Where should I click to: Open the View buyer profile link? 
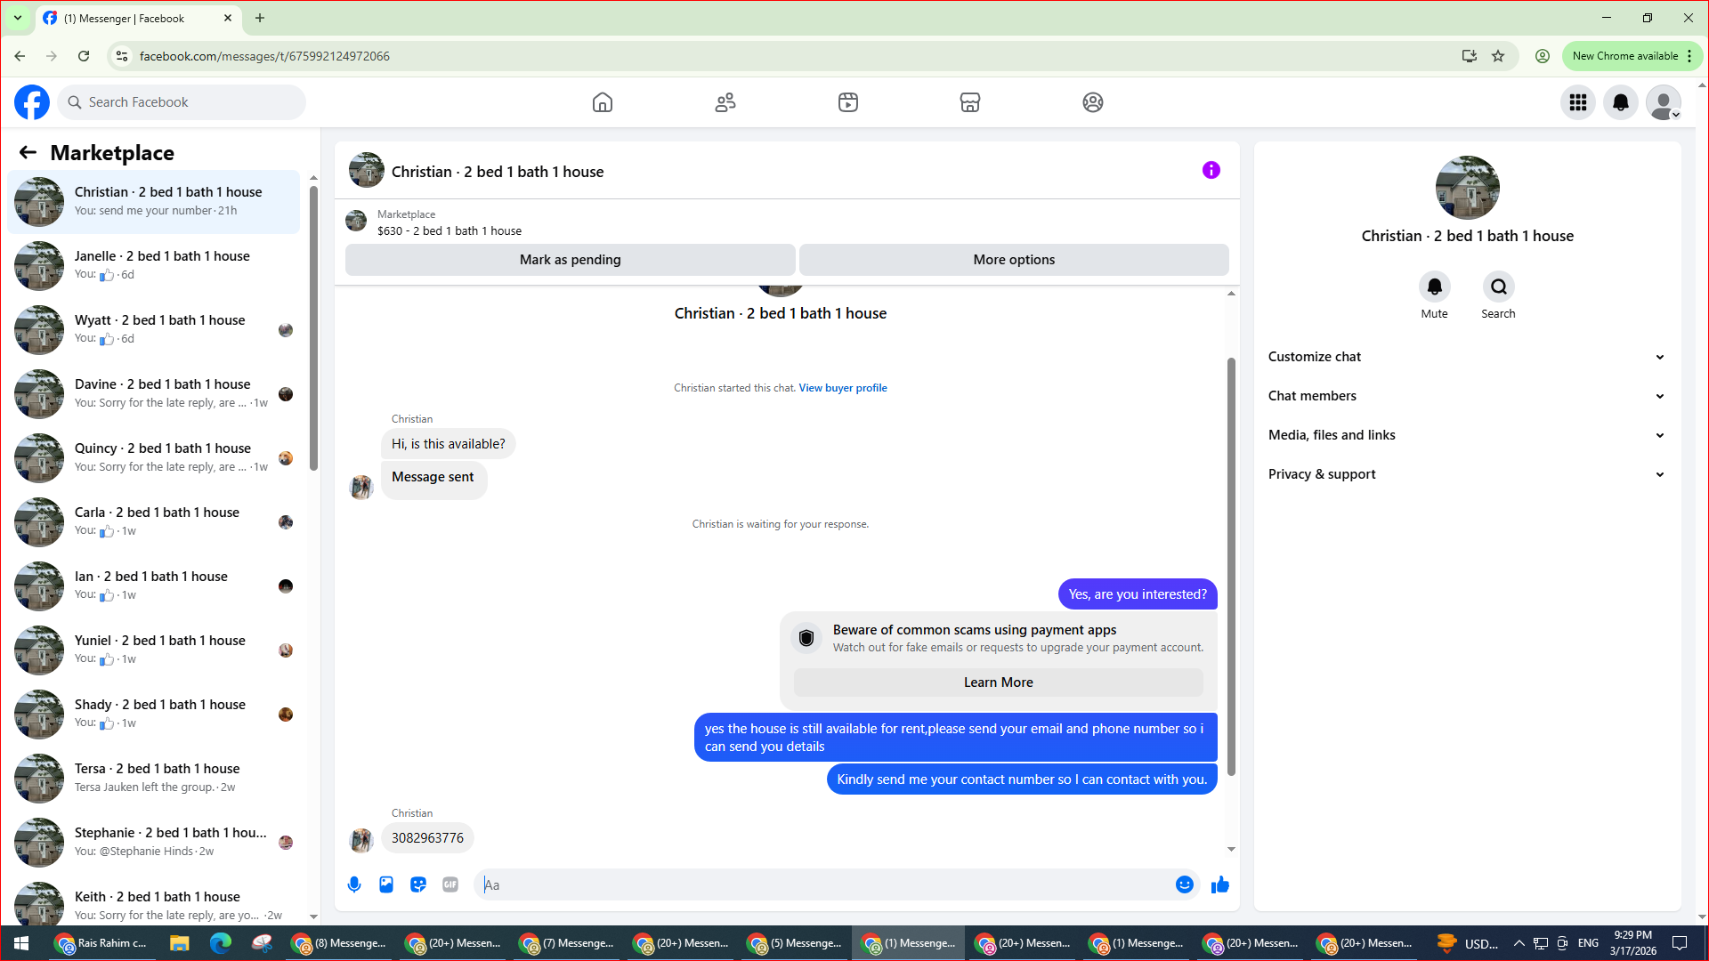point(842,388)
